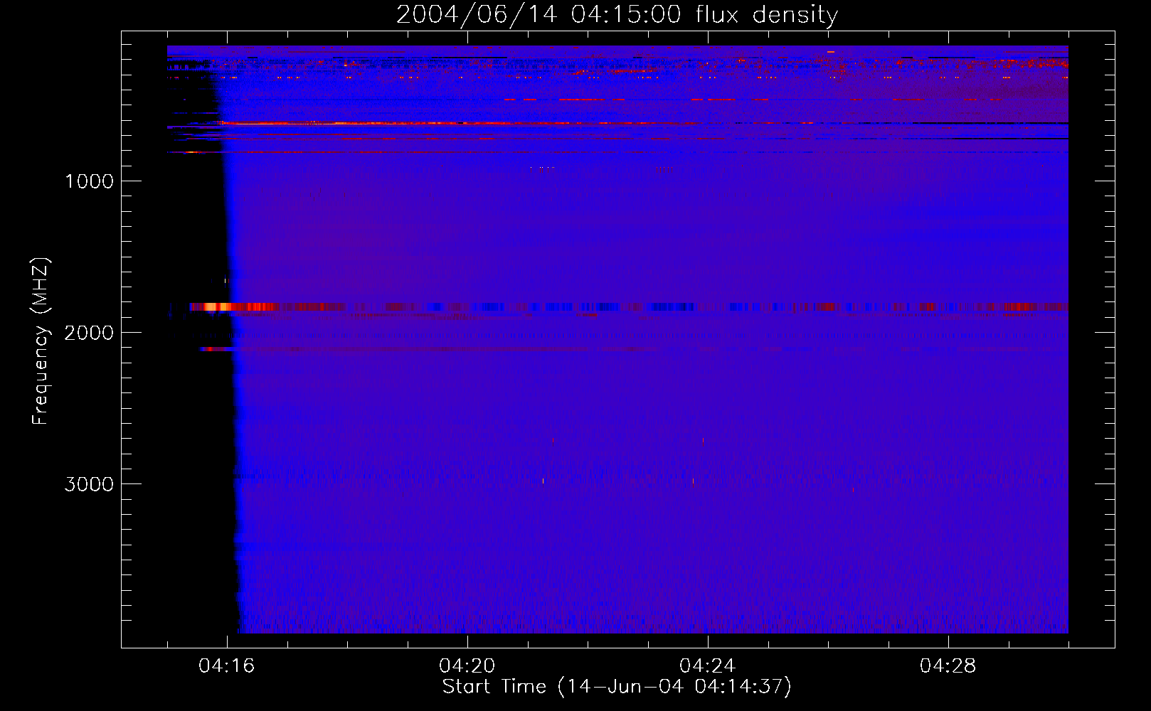Click the 04:16 time tick label

click(x=227, y=666)
